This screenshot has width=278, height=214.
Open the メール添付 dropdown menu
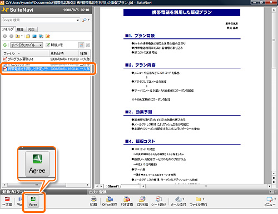(178, 201)
